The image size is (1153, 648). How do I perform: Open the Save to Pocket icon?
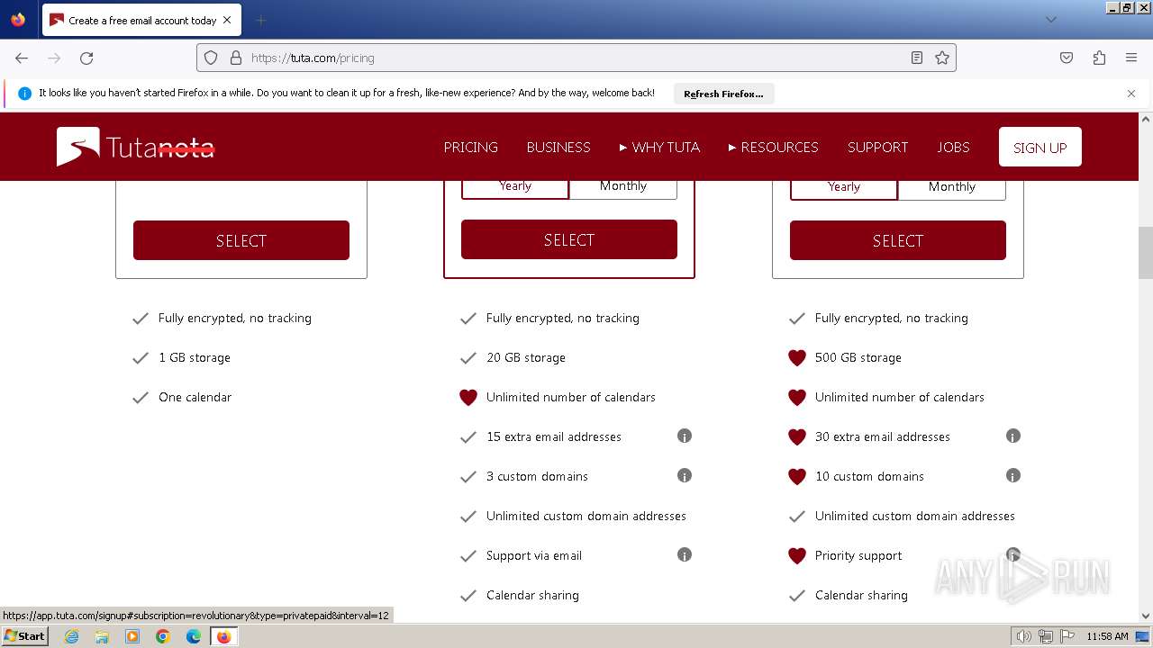point(1067,58)
